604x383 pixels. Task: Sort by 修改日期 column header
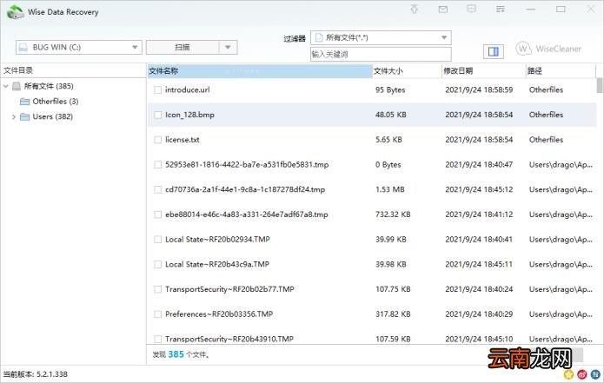pyautogui.click(x=484, y=71)
